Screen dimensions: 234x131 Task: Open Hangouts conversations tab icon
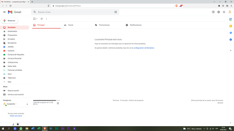pyautogui.click(x=18, y=124)
